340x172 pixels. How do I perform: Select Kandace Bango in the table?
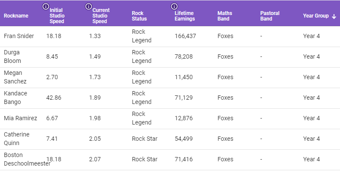[x=170, y=98]
